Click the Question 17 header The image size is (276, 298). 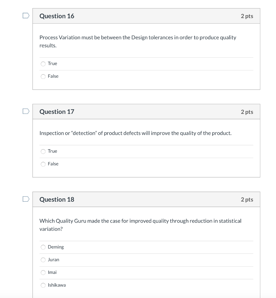click(x=57, y=111)
